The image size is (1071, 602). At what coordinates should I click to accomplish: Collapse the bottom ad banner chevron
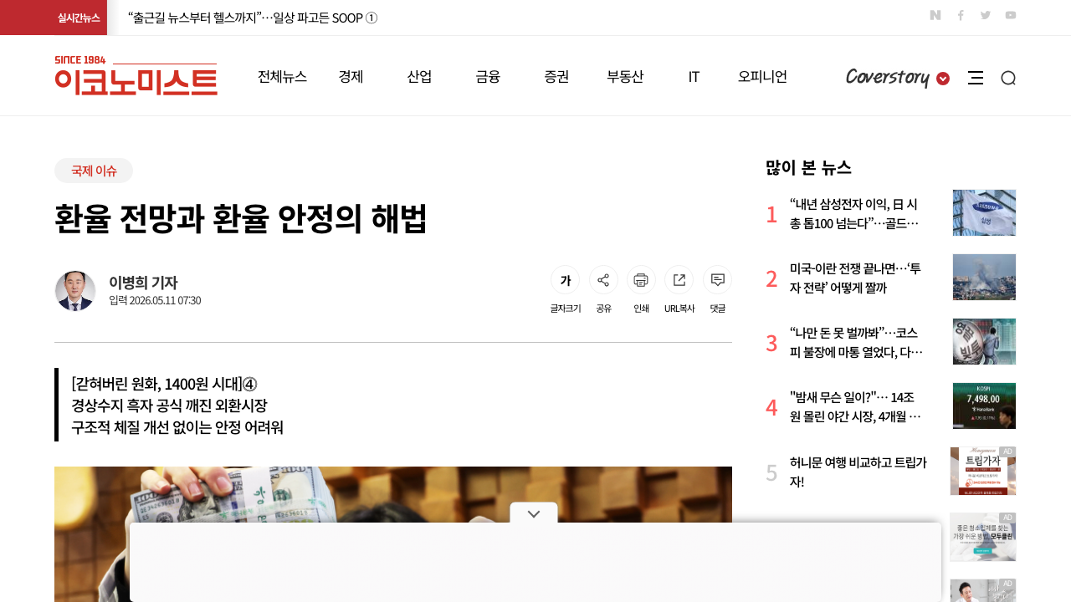click(534, 513)
